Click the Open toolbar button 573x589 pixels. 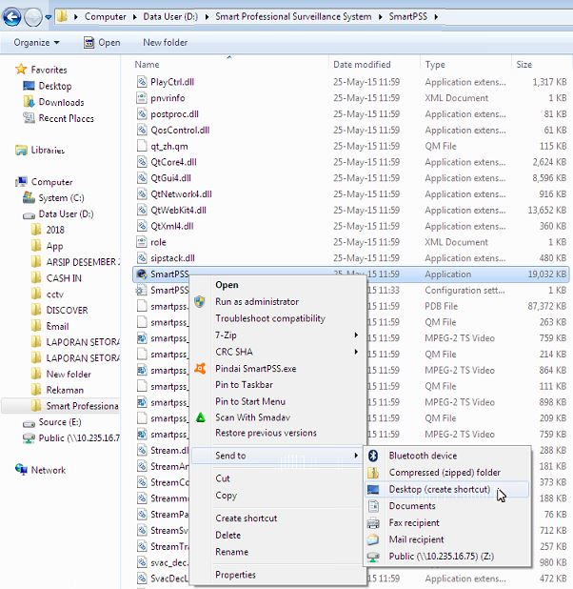coord(102,43)
